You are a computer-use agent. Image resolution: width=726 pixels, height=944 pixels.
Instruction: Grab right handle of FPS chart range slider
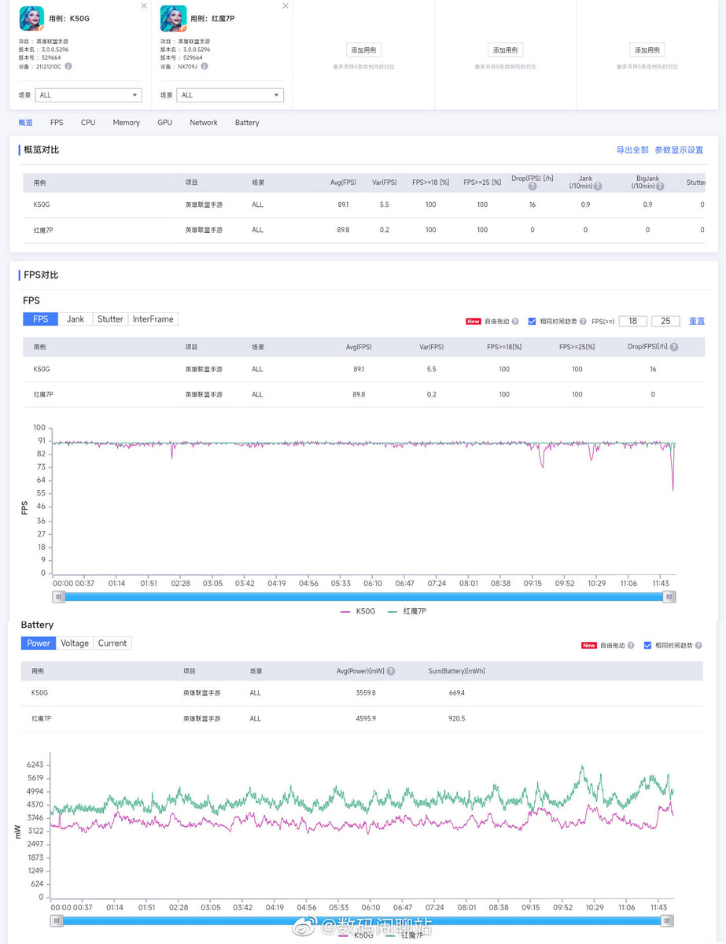(669, 597)
